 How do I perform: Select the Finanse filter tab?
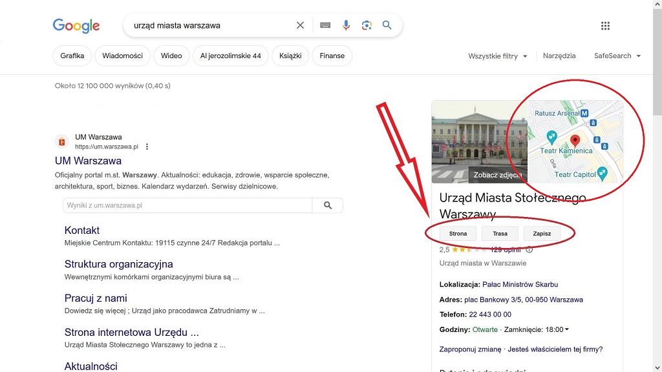pyautogui.click(x=332, y=56)
